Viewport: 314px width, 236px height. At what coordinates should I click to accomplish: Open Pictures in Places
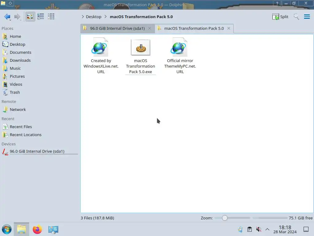(x=17, y=77)
